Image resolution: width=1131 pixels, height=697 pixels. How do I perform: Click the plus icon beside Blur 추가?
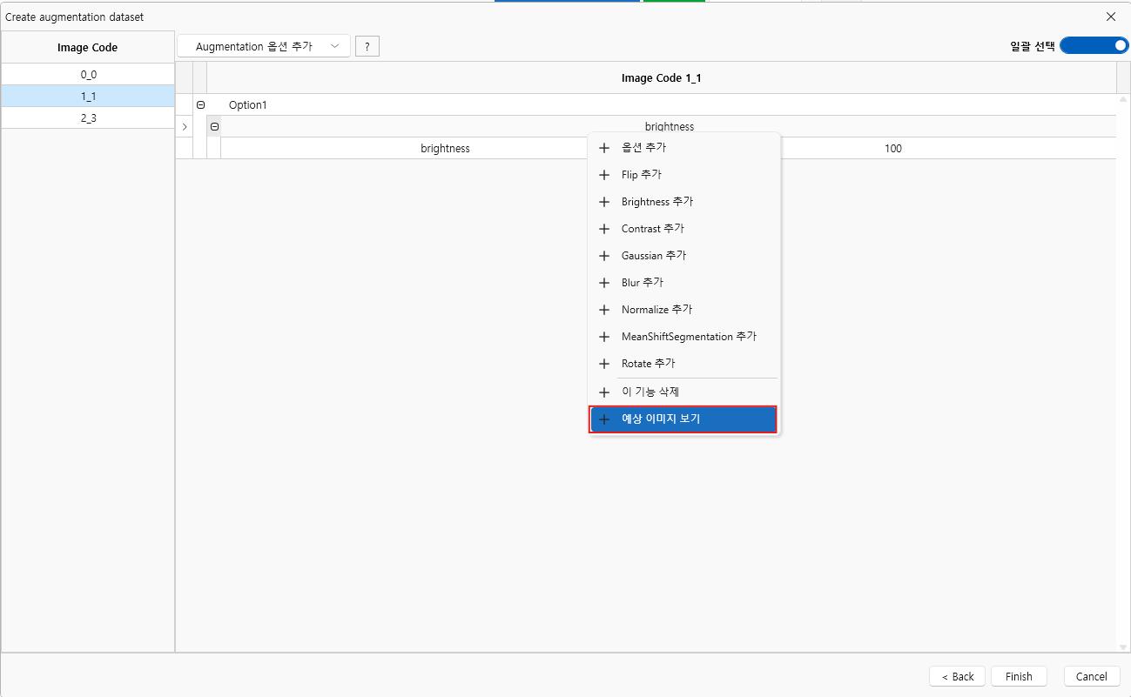tap(603, 283)
